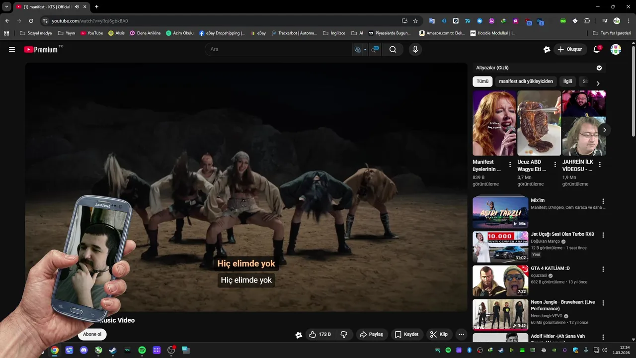Image resolution: width=636 pixels, height=358 pixels.
Task: Open options for Ucuz ABD Wagyu short
Action: pos(555,165)
